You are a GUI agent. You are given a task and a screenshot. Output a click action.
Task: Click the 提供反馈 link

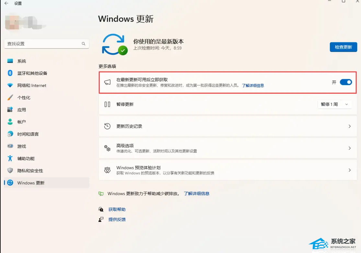click(x=117, y=219)
